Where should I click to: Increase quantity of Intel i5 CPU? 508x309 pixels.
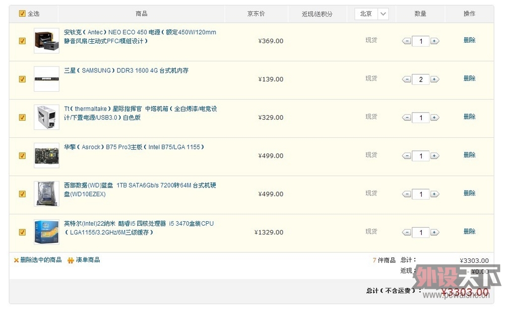coord(435,232)
